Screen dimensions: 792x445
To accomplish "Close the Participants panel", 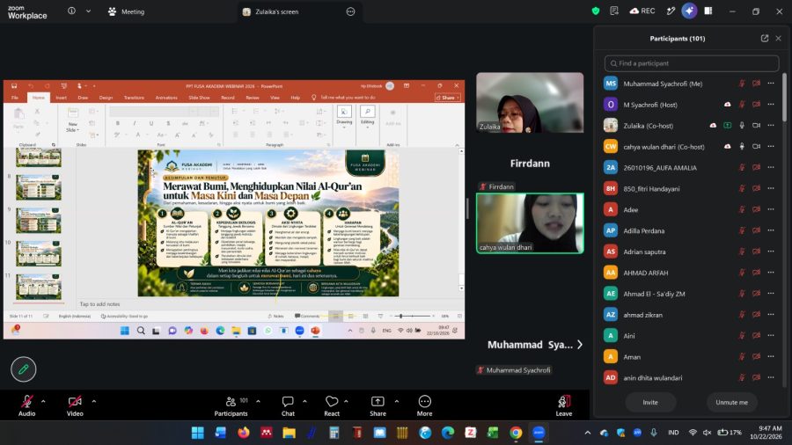I will click(779, 39).
